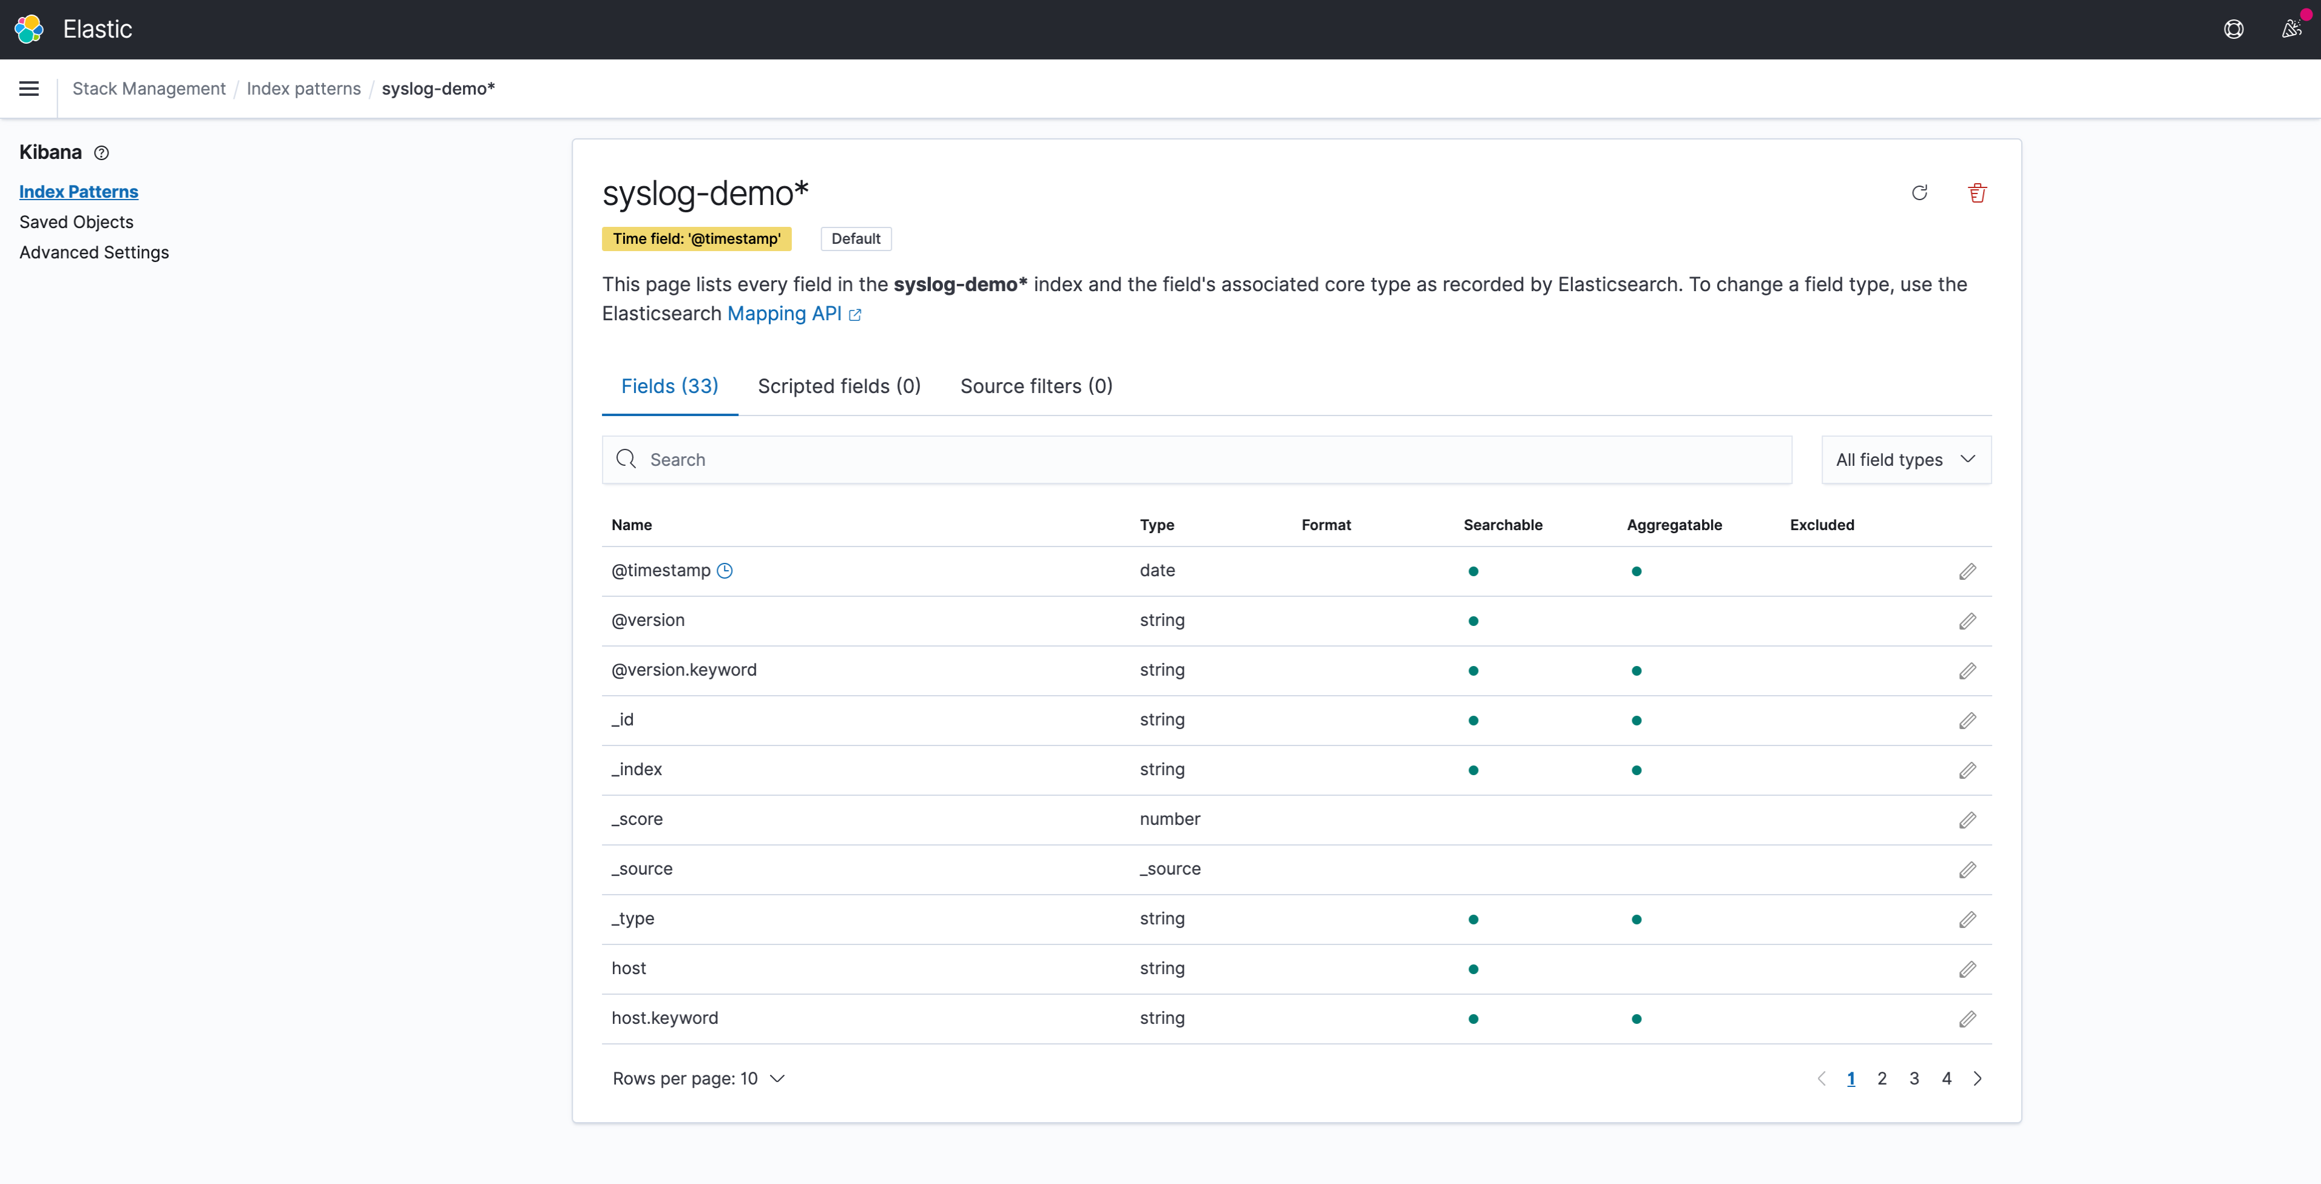Select the @version.keyword field name
The height and width of the screenshot is (1184, 2321).
684,670
